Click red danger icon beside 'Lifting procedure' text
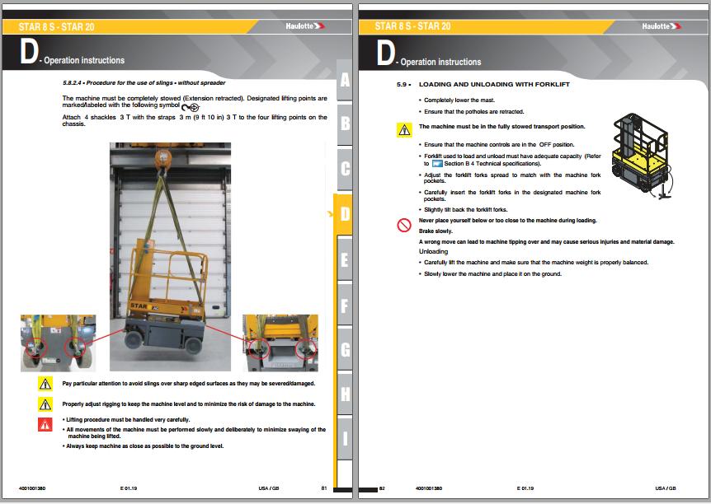Viewport: 711px width, 504px height. 46,424
